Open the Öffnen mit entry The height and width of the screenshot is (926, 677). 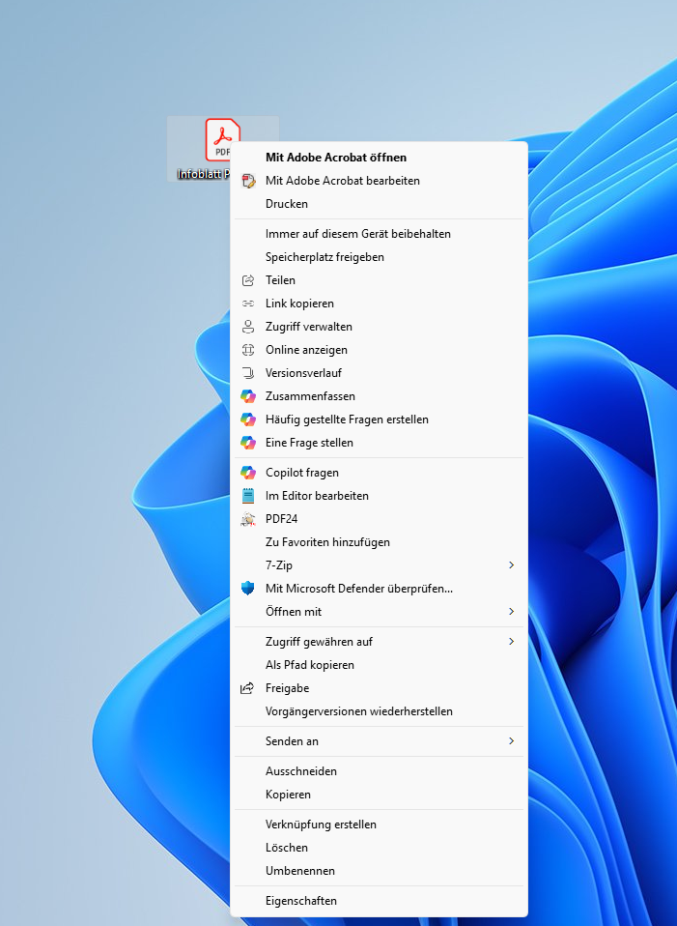379,611
